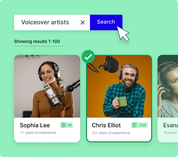Open Sophia Lee's profile photo
Viewport: 178px width, 157px height.
(47, 86)
